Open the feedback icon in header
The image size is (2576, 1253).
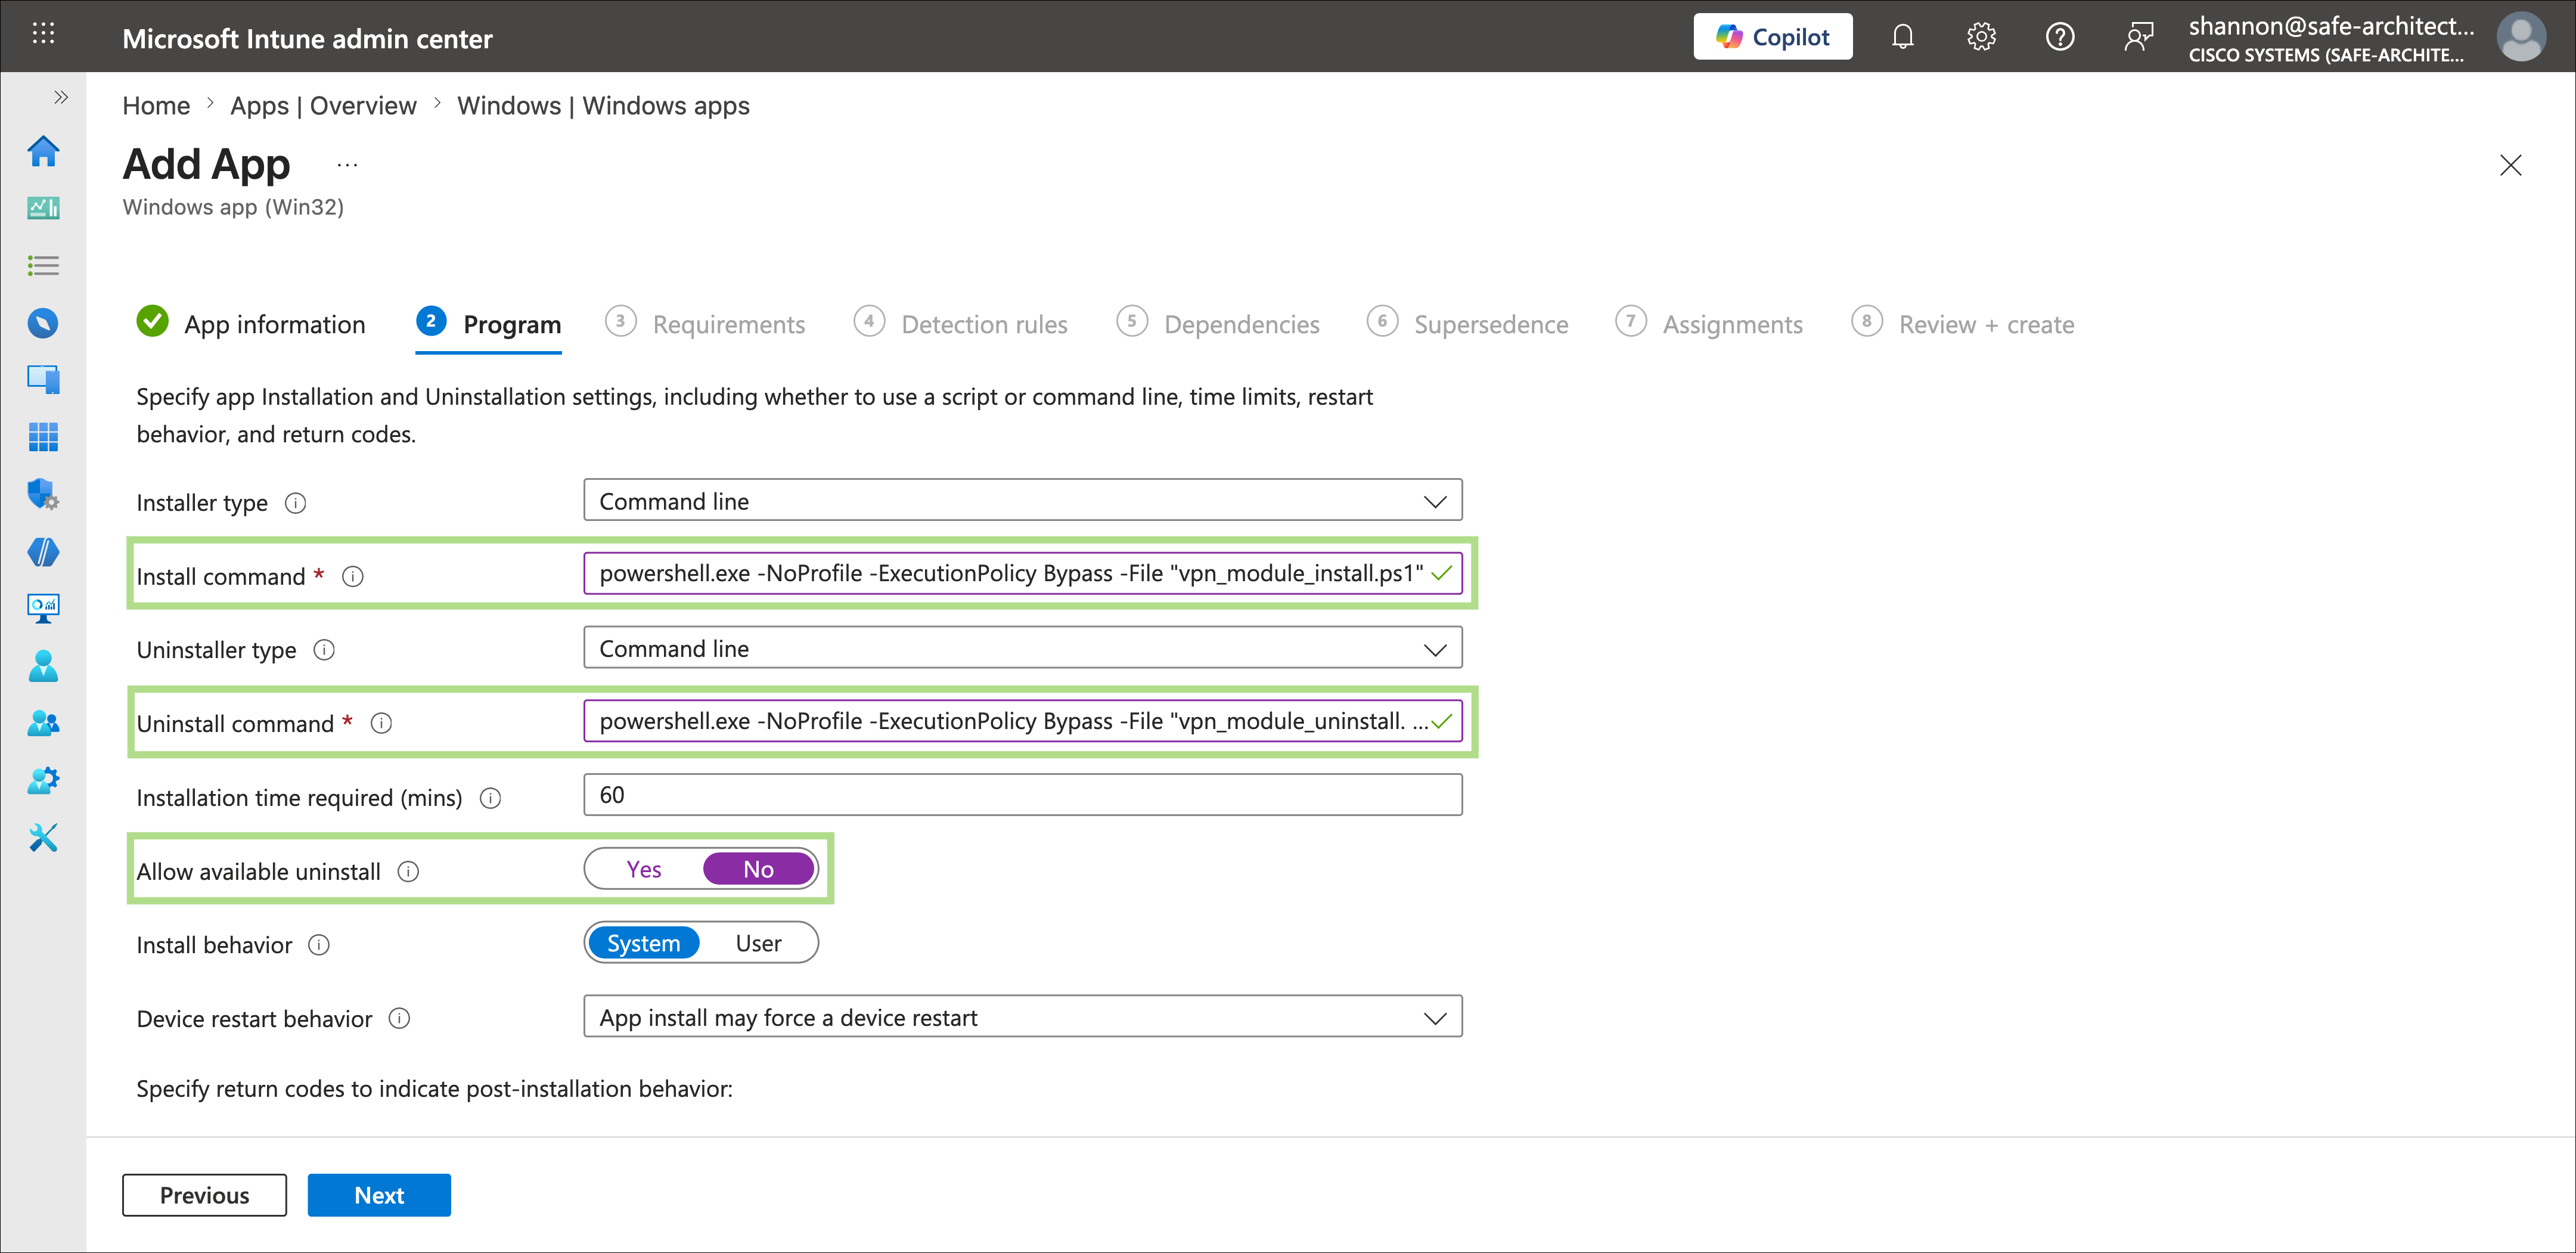(2138, 37)
